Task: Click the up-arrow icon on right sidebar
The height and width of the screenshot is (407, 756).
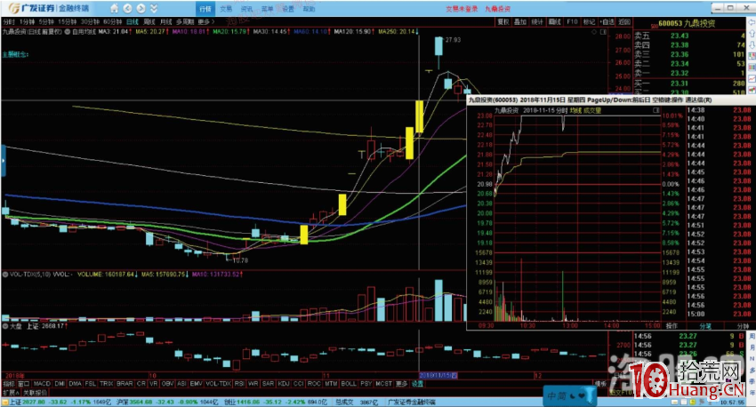Action: coord(752,34)
